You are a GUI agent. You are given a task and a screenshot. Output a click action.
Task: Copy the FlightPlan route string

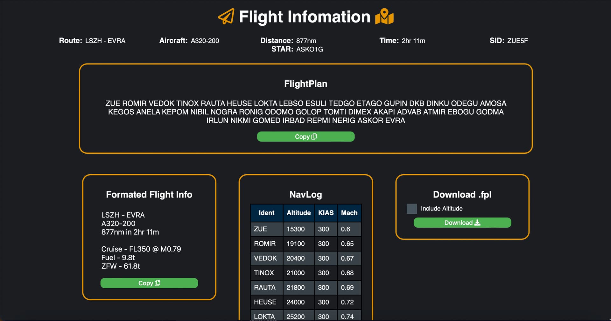point(306,137)
